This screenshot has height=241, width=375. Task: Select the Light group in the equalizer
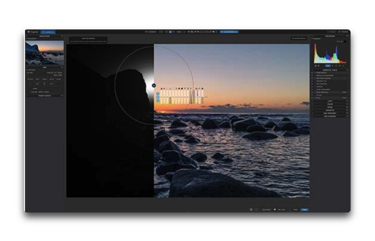click(x=158, y=94)
